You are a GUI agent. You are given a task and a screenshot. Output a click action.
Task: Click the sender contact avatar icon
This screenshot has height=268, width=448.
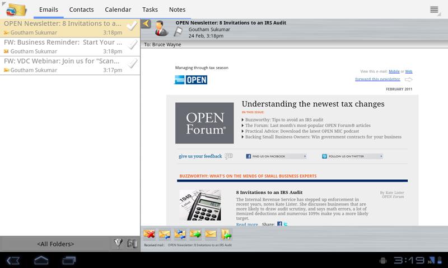point(161,28)
